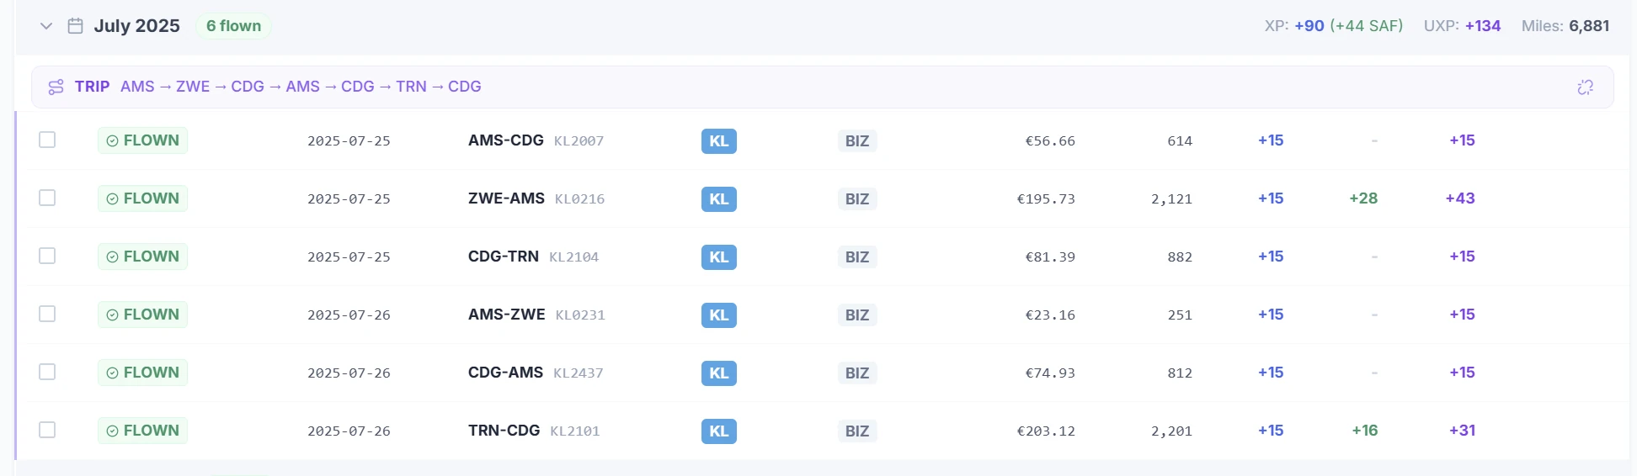
Task: Click BIZ cabin tag in AMS-ZWE row
Action: pyautogui.click(x=857, y=315)
